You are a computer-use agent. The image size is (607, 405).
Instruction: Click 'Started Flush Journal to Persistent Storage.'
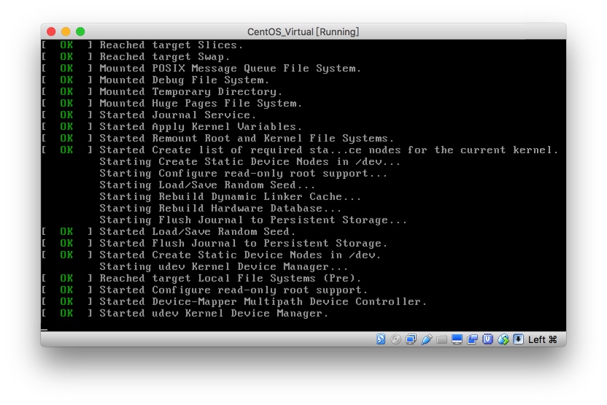tap(243, 243)
